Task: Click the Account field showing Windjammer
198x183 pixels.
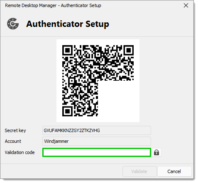Action: click(97, 141)
